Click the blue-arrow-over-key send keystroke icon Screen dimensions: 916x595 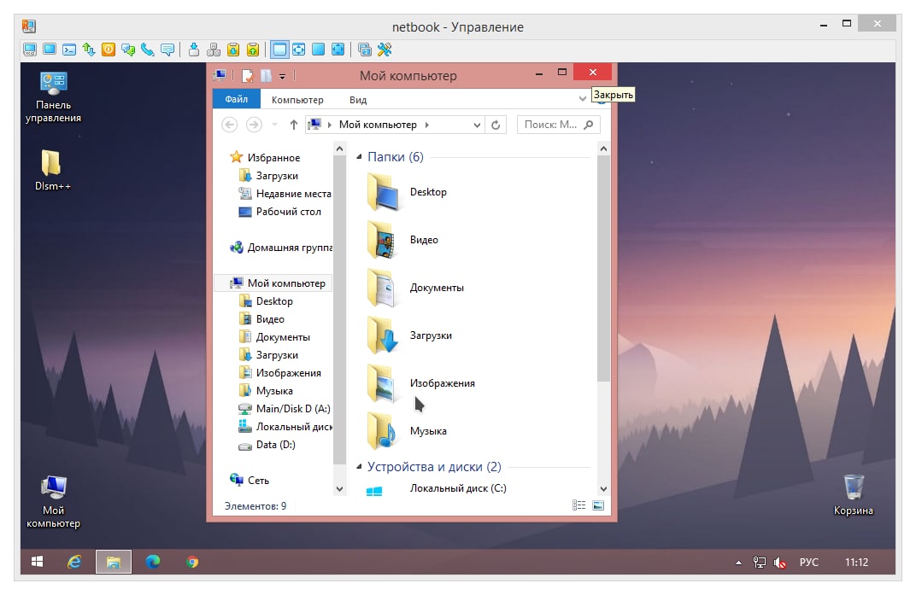tap(193, 50)
